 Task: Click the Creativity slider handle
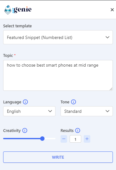(x=42, y=139)
